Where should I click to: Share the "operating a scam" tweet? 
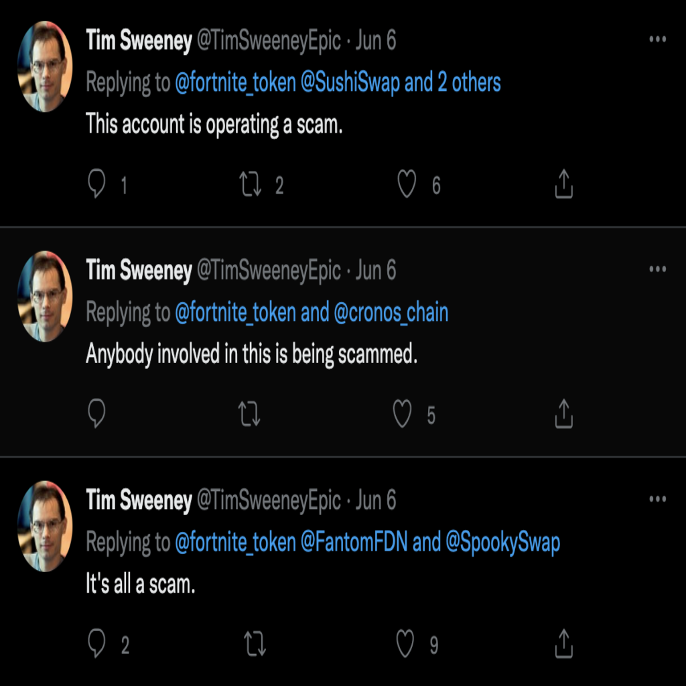563,184
